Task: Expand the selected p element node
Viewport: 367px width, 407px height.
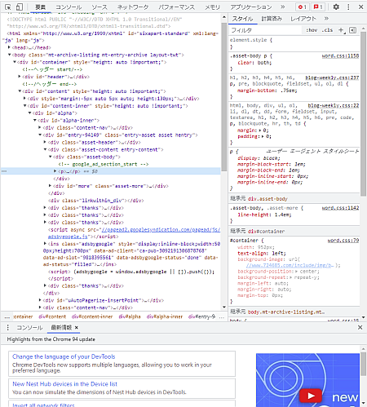Action: point(55,171)
